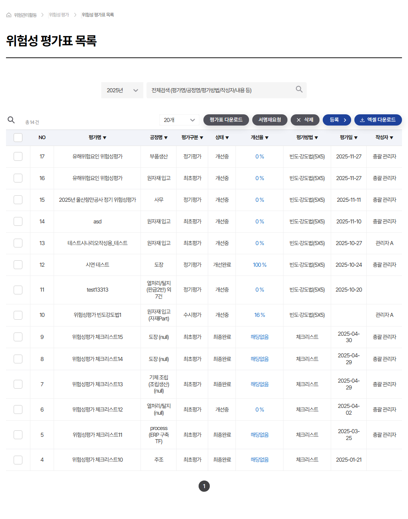408x519 pixels.
Task: Click the arrow icon on 등록 button
Action: (345, 120)
